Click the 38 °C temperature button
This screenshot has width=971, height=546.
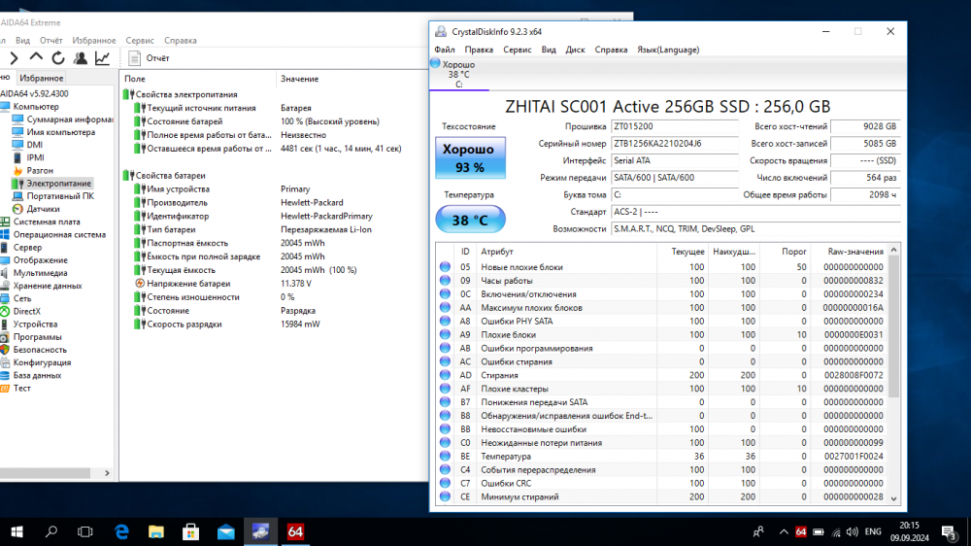(471, 220)
